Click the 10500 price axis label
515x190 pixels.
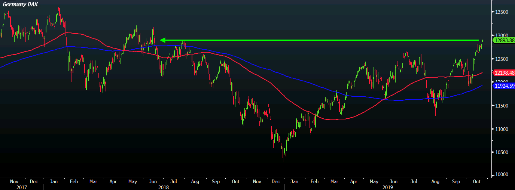[x=501, y=152]
